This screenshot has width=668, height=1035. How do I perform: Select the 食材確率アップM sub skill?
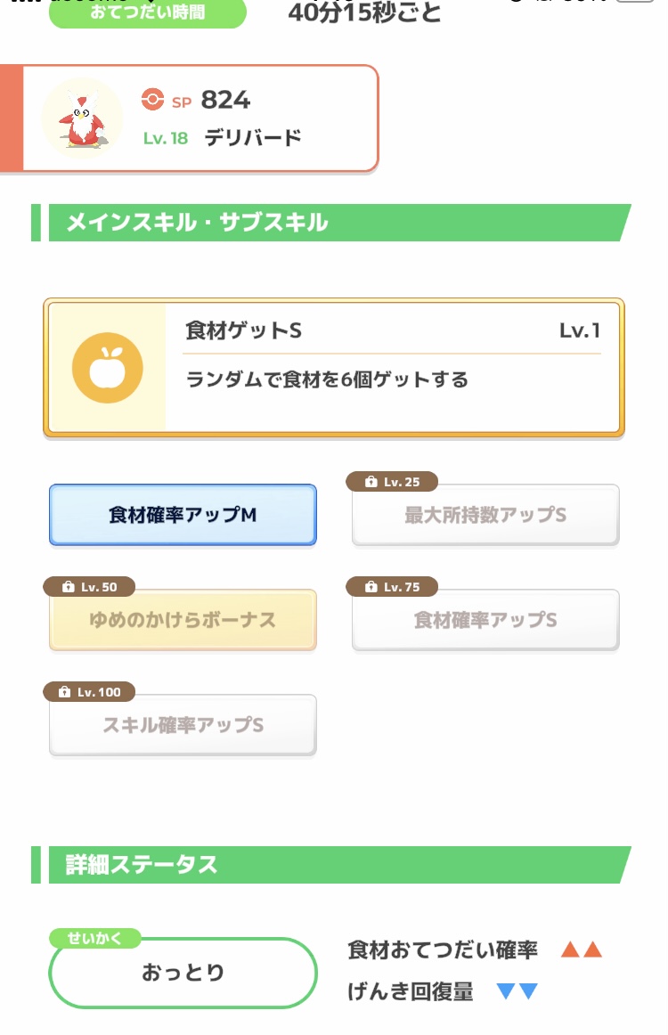pos(183,515)
